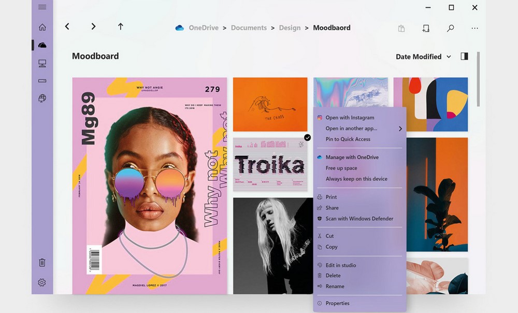Screen dimensions: 518x313
Task: Select the holographic iridescent thumbnail
Action: pyautogui.click(x=351, y=92)
